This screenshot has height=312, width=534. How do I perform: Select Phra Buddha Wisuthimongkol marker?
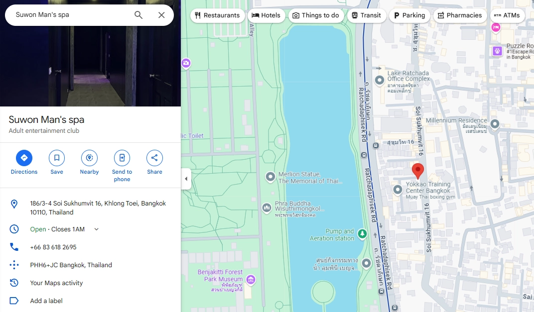pyautogui.click(x=267, y=207)
